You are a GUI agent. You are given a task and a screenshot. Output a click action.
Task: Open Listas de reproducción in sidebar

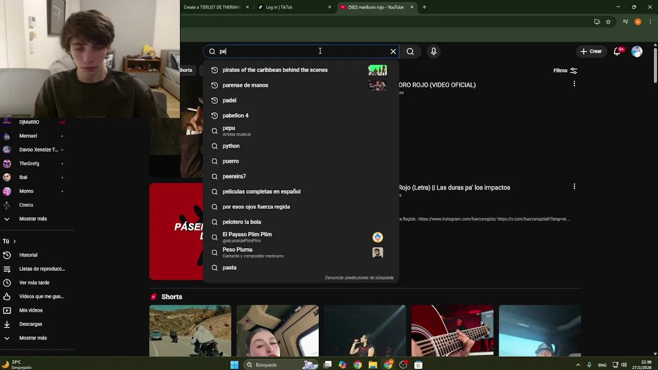click(33, 269)
